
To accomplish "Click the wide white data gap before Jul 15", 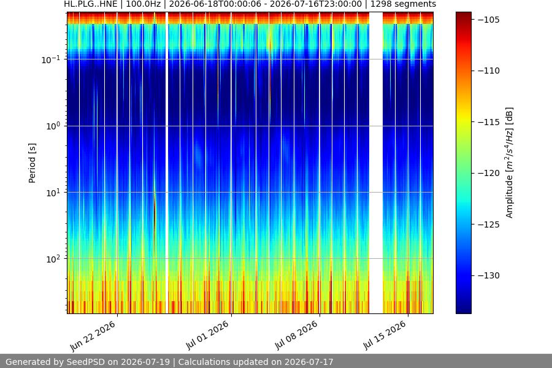I will (x=375, y=163).
